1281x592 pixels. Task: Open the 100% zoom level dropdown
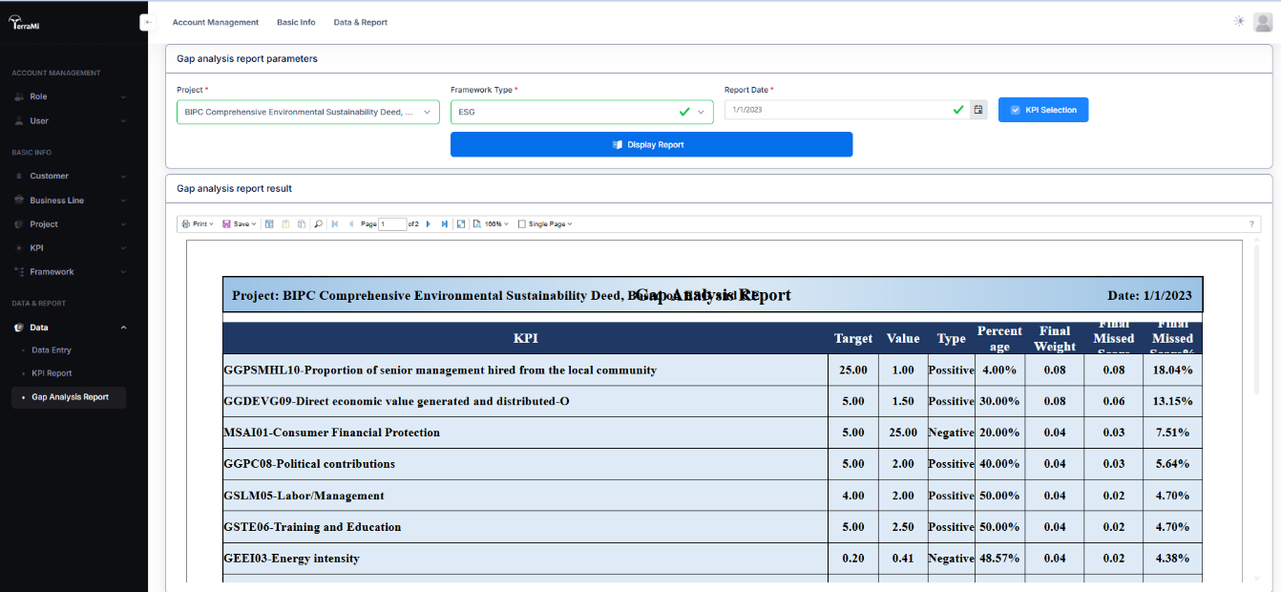coord(492,224)
